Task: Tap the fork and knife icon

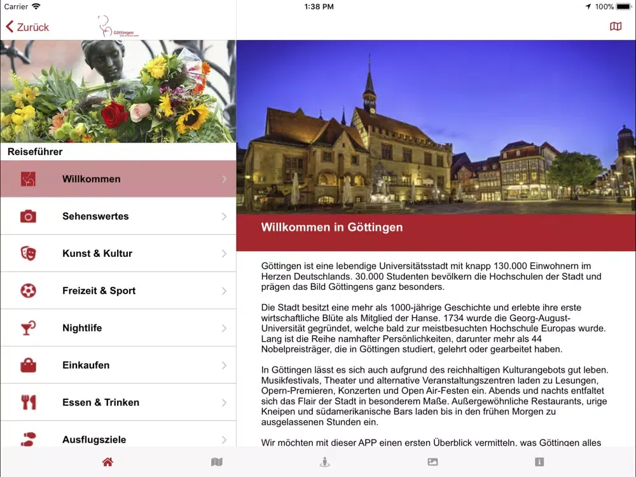Action: (28, 403)
